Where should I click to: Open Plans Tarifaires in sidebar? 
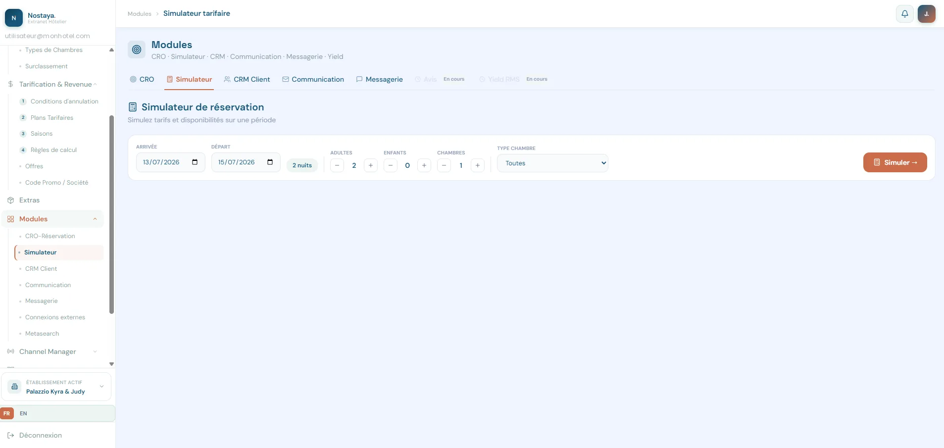(x=52, y=118)
